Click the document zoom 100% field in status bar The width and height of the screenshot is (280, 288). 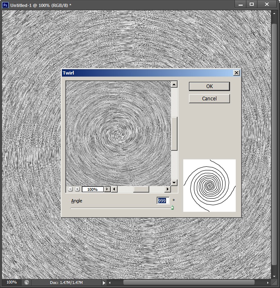pyautogui.click(x=11, y=282)
